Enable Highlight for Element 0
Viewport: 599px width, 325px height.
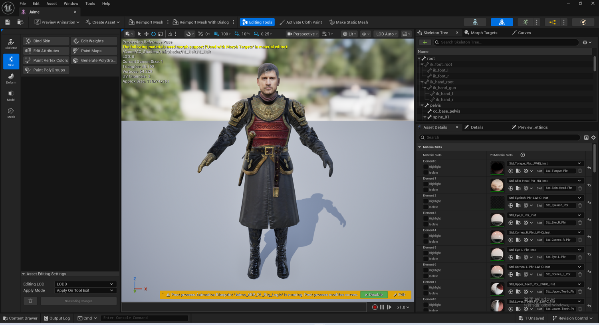[x=426, y=167]
